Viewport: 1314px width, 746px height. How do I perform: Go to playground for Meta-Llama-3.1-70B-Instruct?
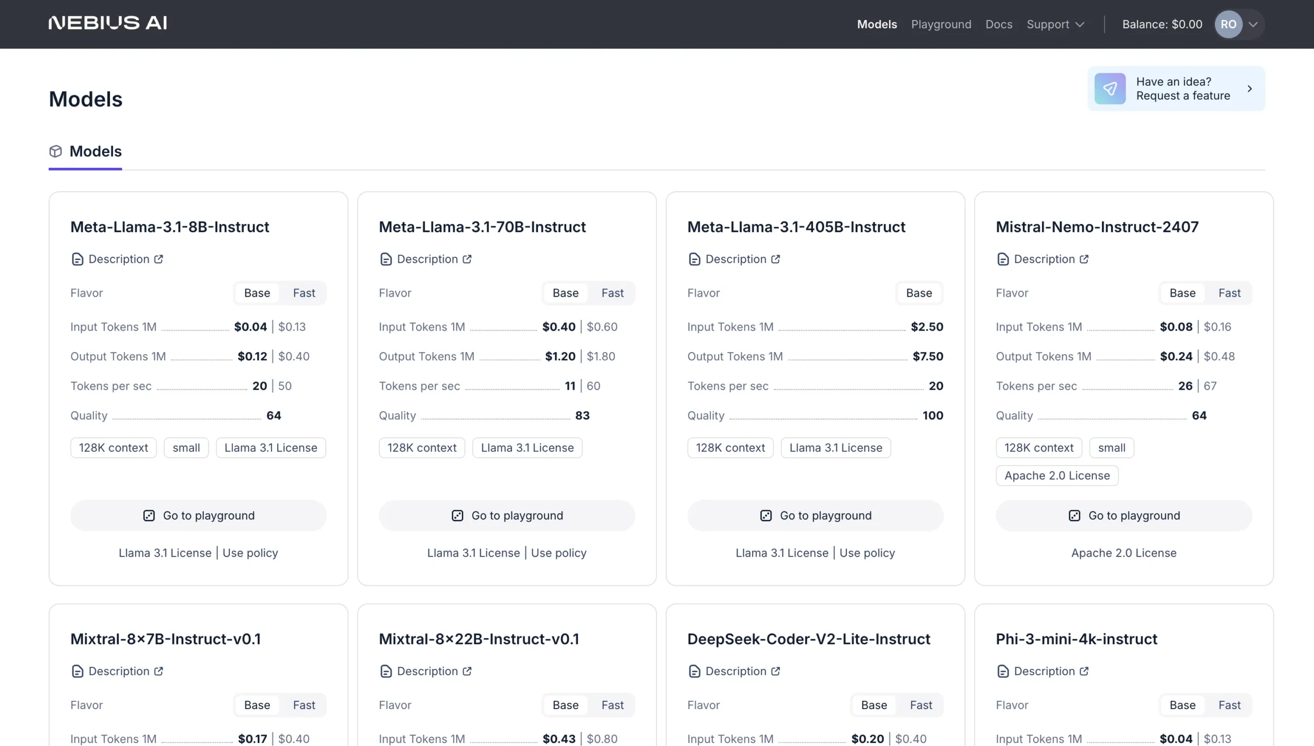[x=507, y=515]
